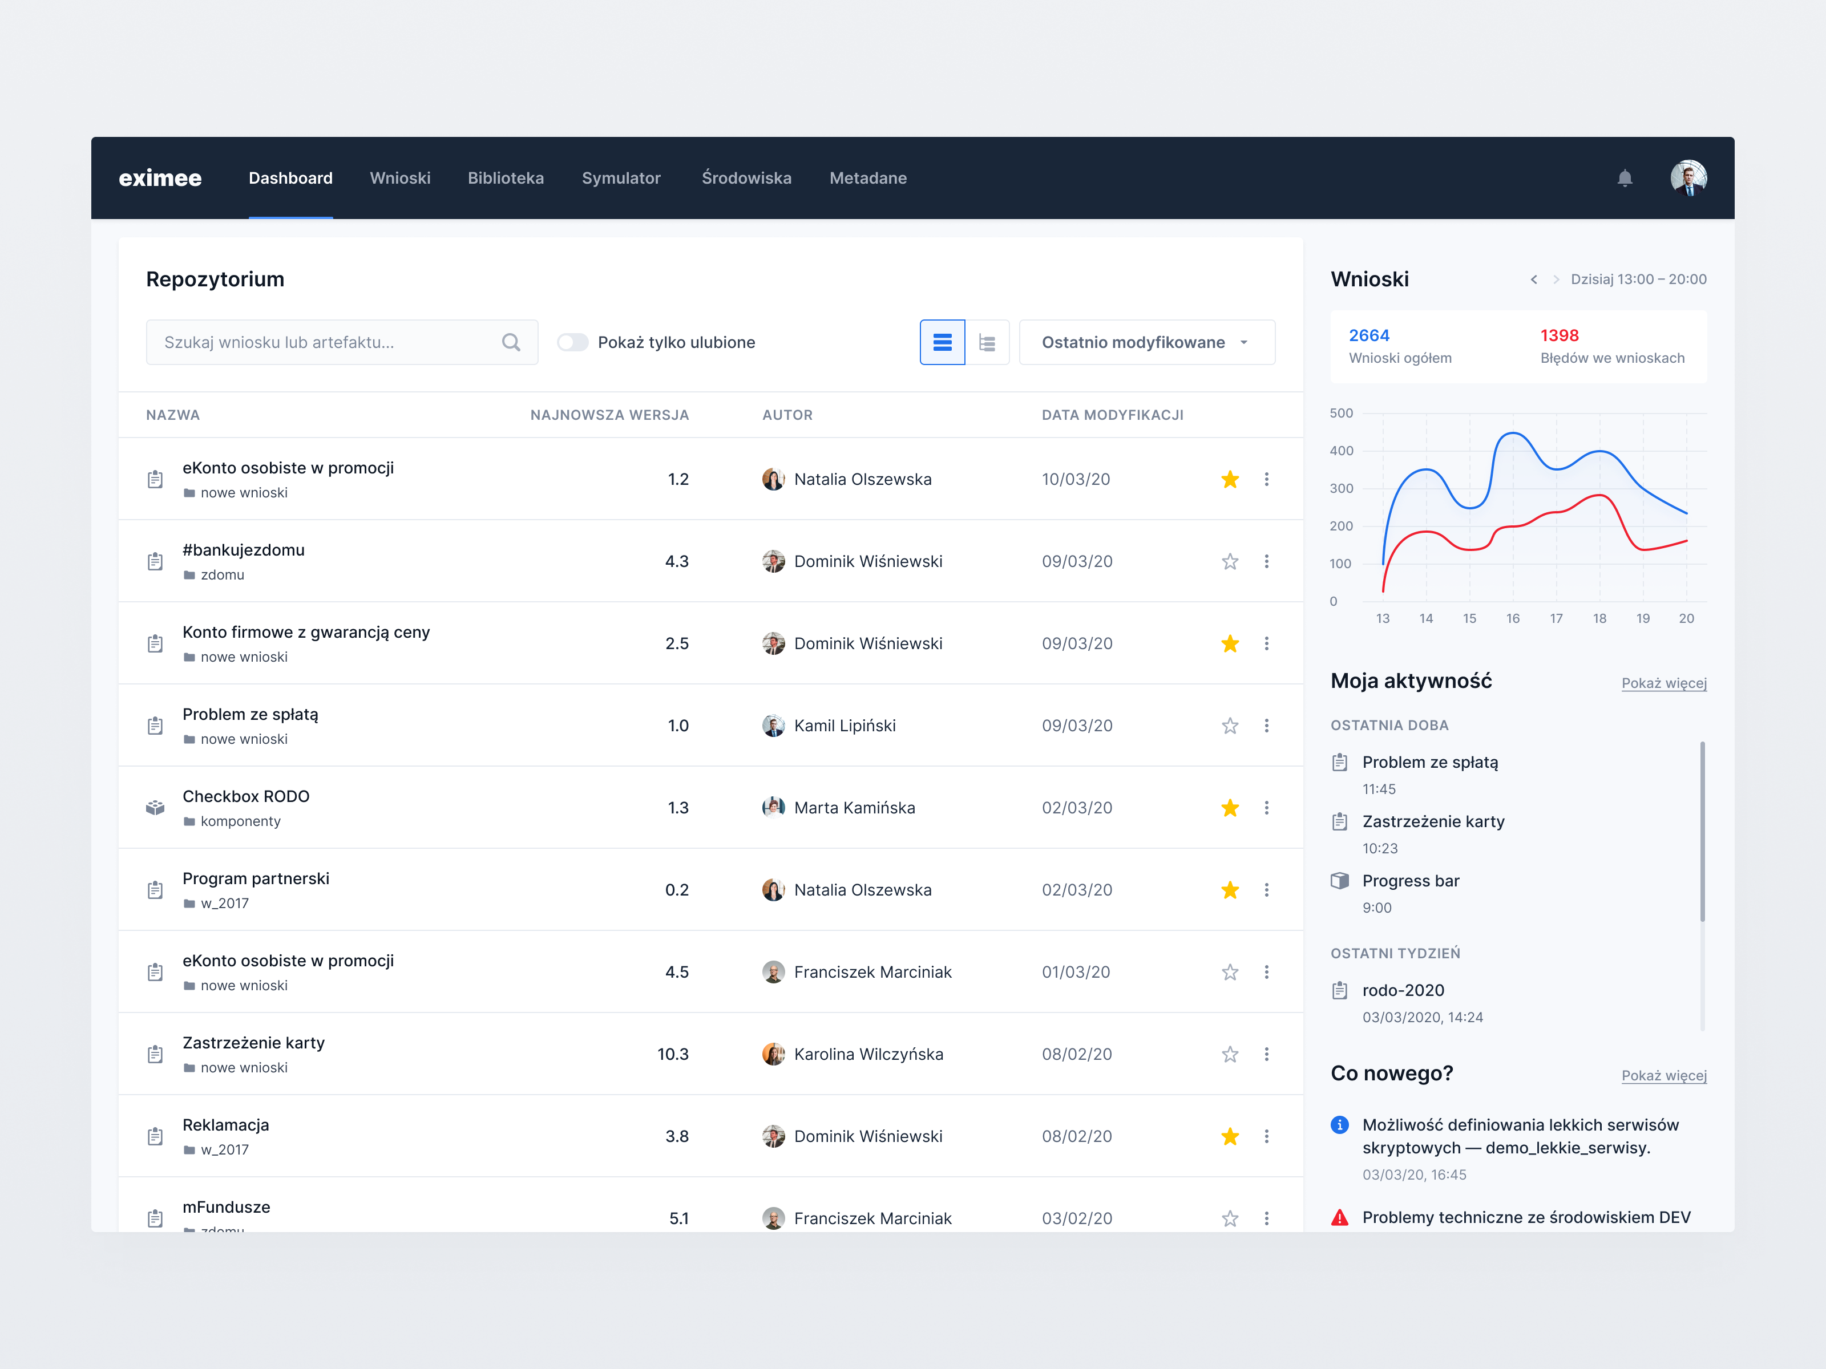The image size is (1826, 1369).
Task: Open options menu for #bankujezdomu row
Action: [1267, 560]
